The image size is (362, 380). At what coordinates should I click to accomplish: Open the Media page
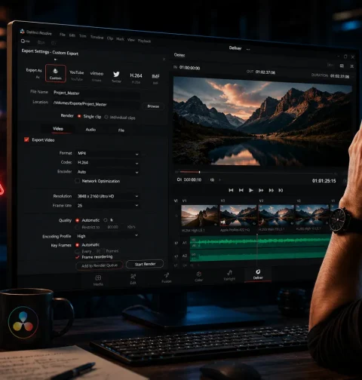98,280
